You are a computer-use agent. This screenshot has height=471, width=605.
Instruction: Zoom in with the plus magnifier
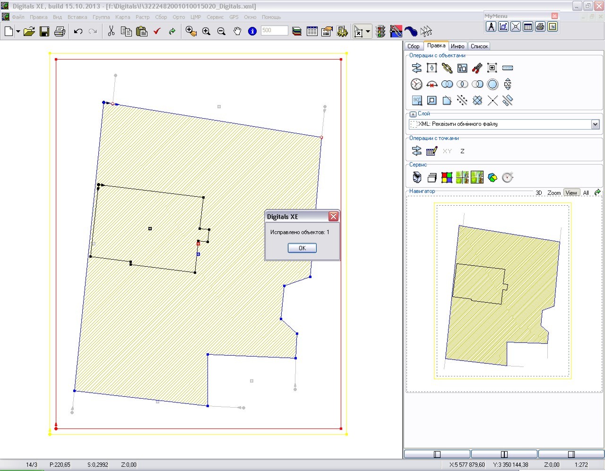pos(206,31)
